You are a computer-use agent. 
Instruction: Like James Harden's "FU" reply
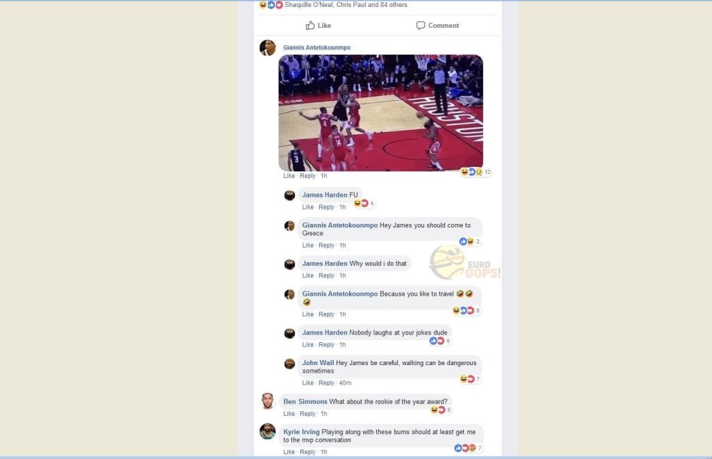[x=308, y=207]
